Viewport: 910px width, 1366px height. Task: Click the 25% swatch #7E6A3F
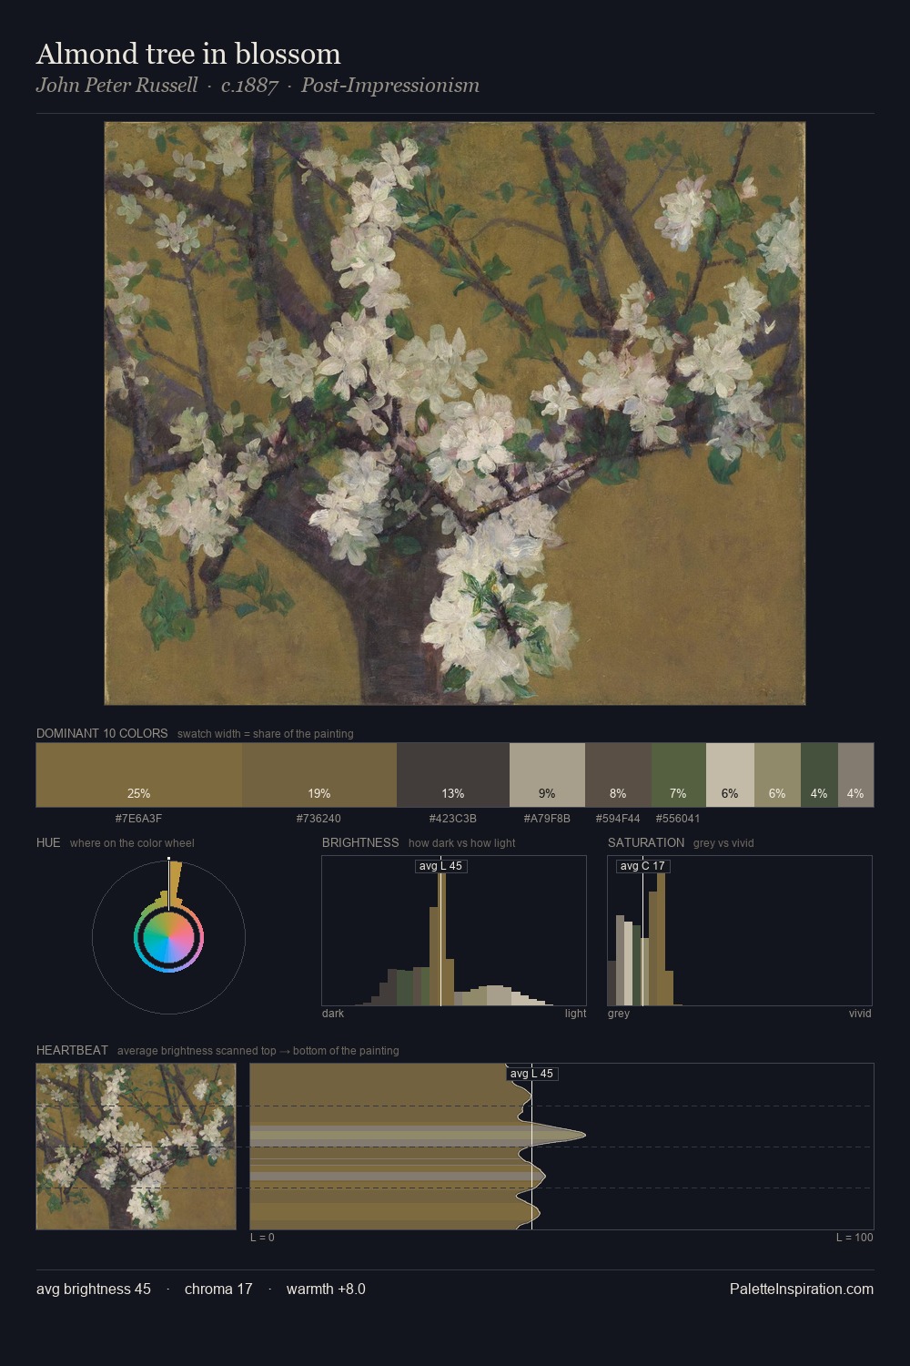click(x=139, y=775)
